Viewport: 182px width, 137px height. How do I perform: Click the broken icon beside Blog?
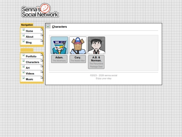(x=24, y=41)
